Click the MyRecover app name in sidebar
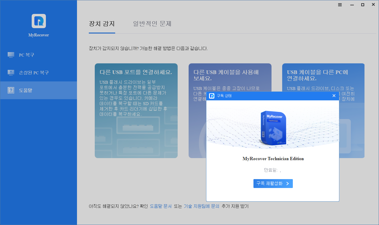Screen dimensions: 379x225 (x=38, y=35)
